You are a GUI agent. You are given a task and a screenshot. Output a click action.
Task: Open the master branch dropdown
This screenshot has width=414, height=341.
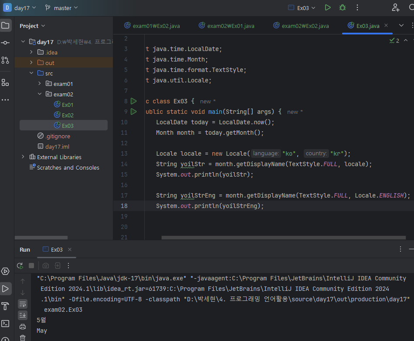coord(61,8)
